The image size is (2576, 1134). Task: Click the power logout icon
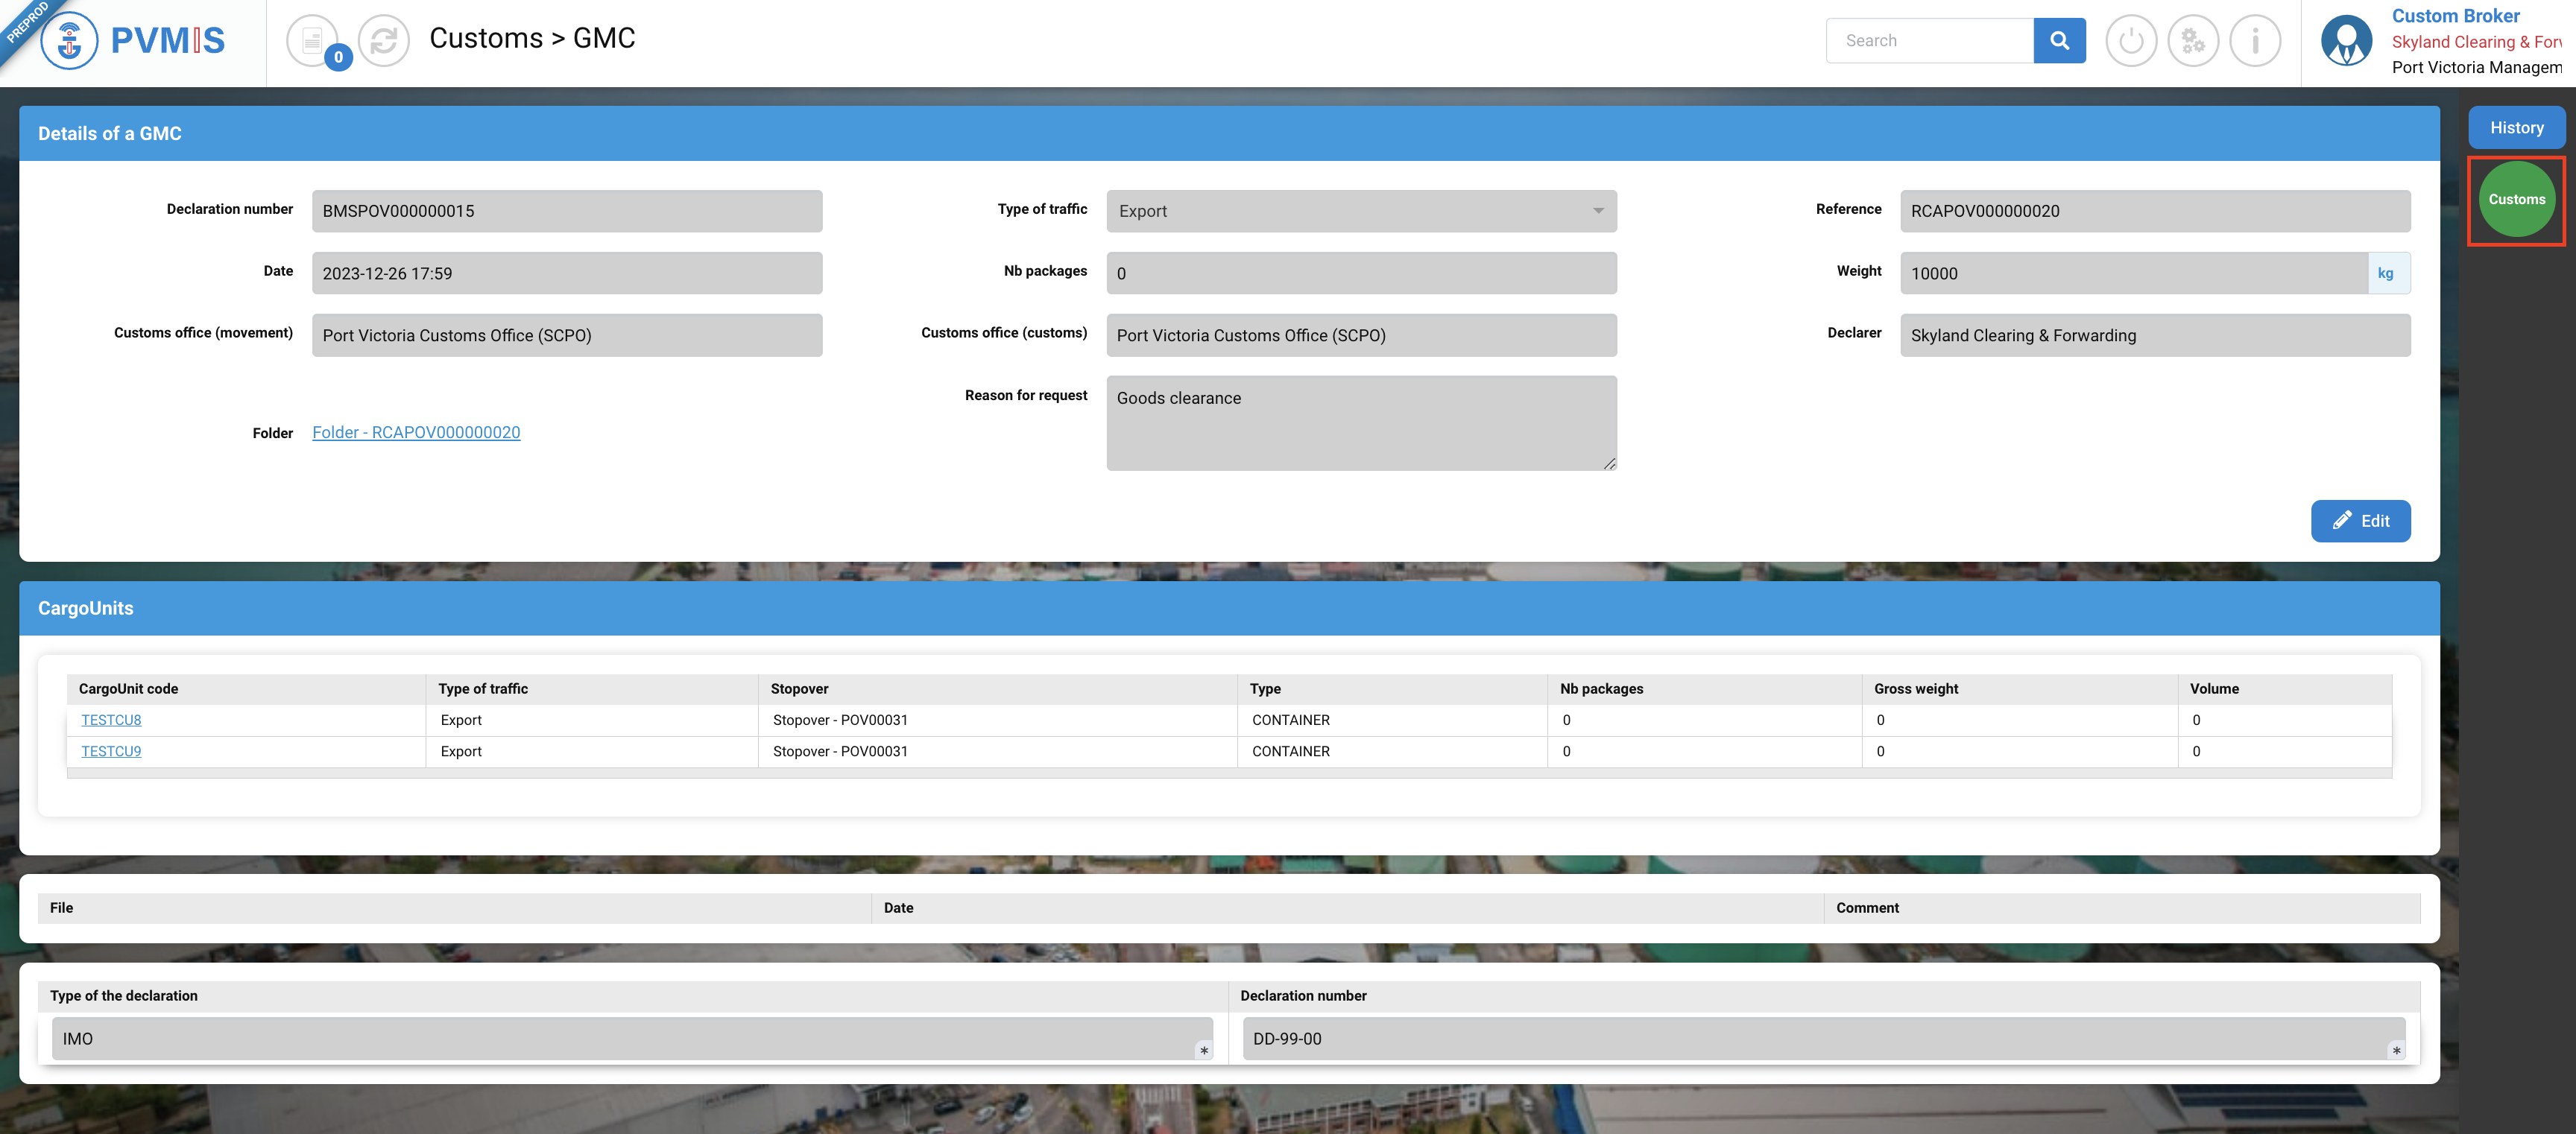coord(2131,41)
